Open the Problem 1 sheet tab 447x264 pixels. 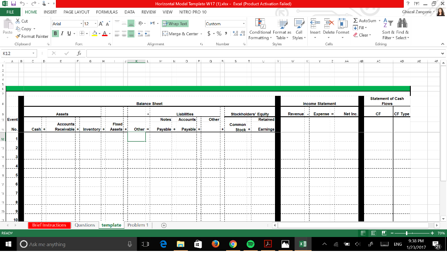click(x=138, y=225)
